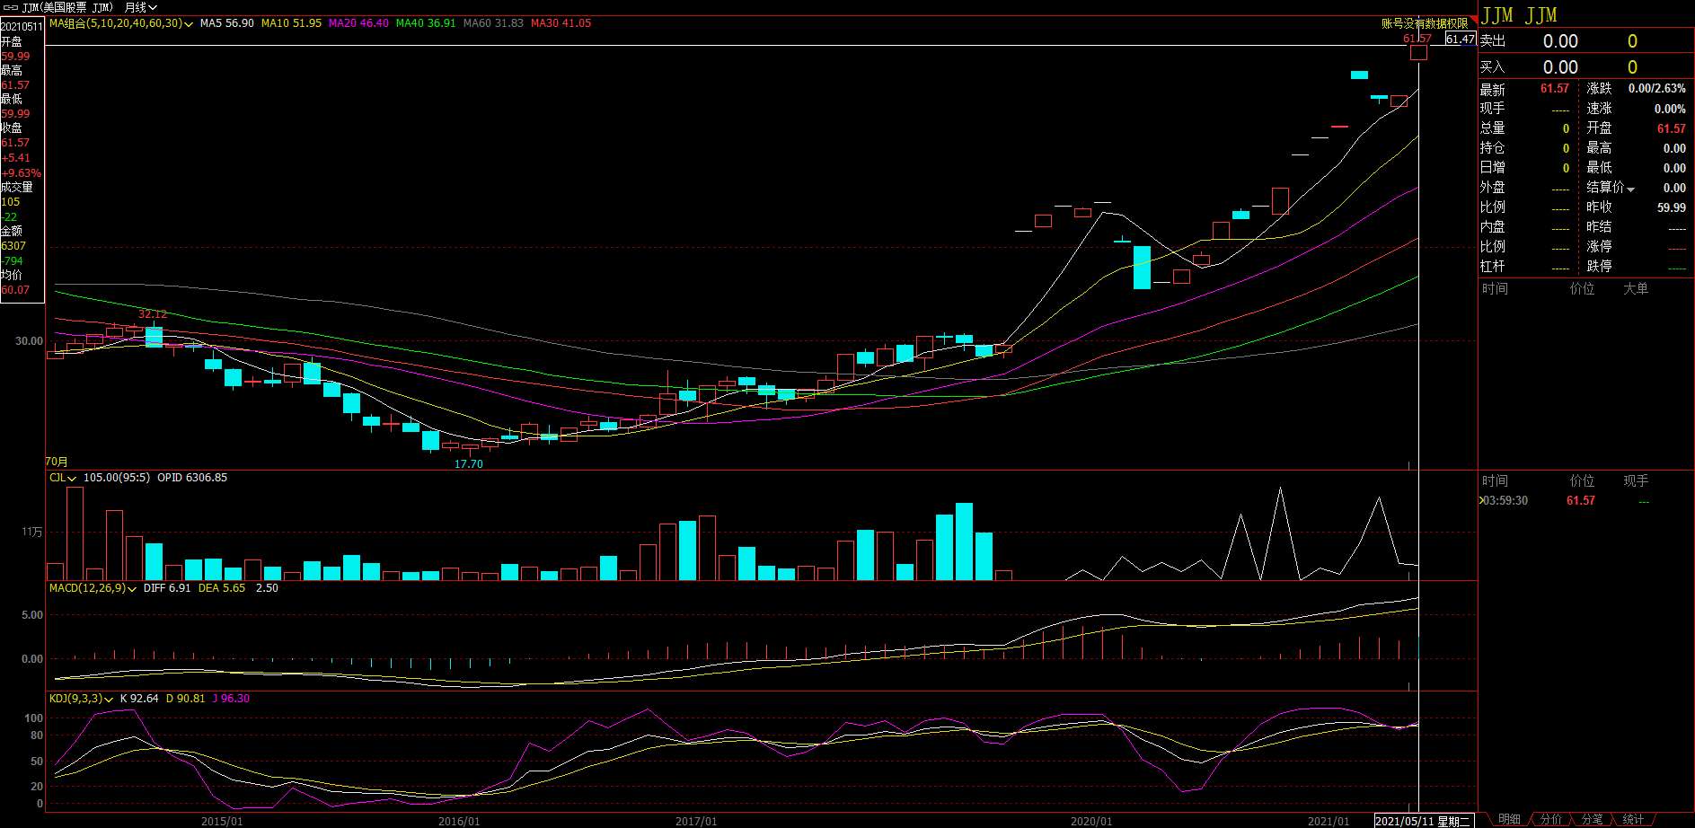The width and height of the screenshot is (1695, 828).
Task: Click the MA20 46.40 legend label
Action: 358,23
